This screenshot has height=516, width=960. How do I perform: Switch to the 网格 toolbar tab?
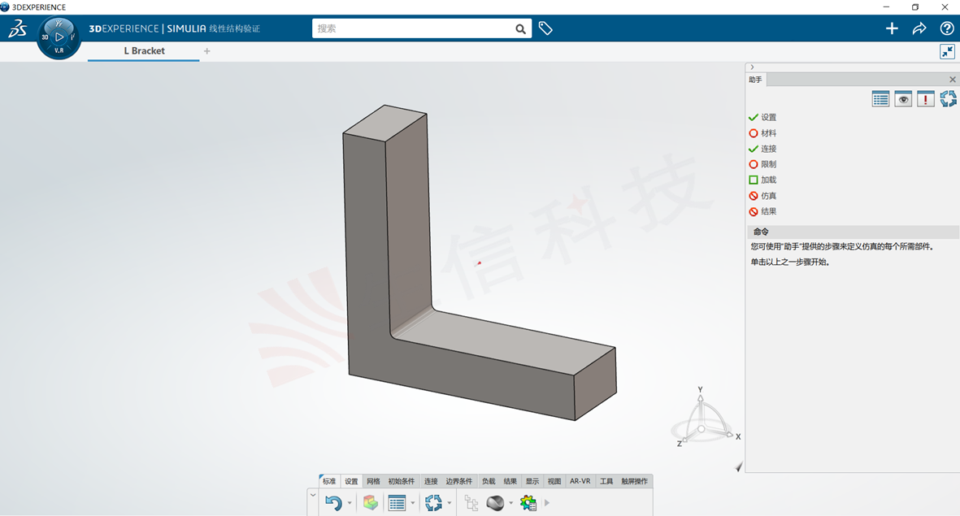tap(373, 481)
